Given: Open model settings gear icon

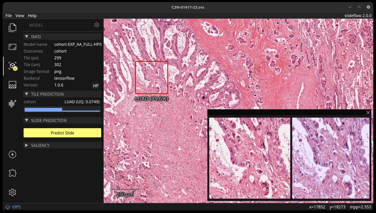Looking at the screenshot, I should pos(97,25).
